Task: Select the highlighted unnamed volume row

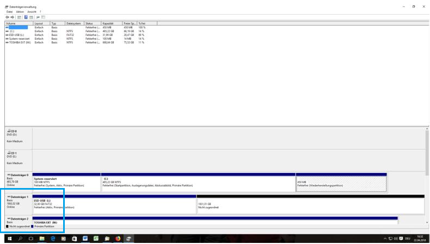Action: point(18,27)
